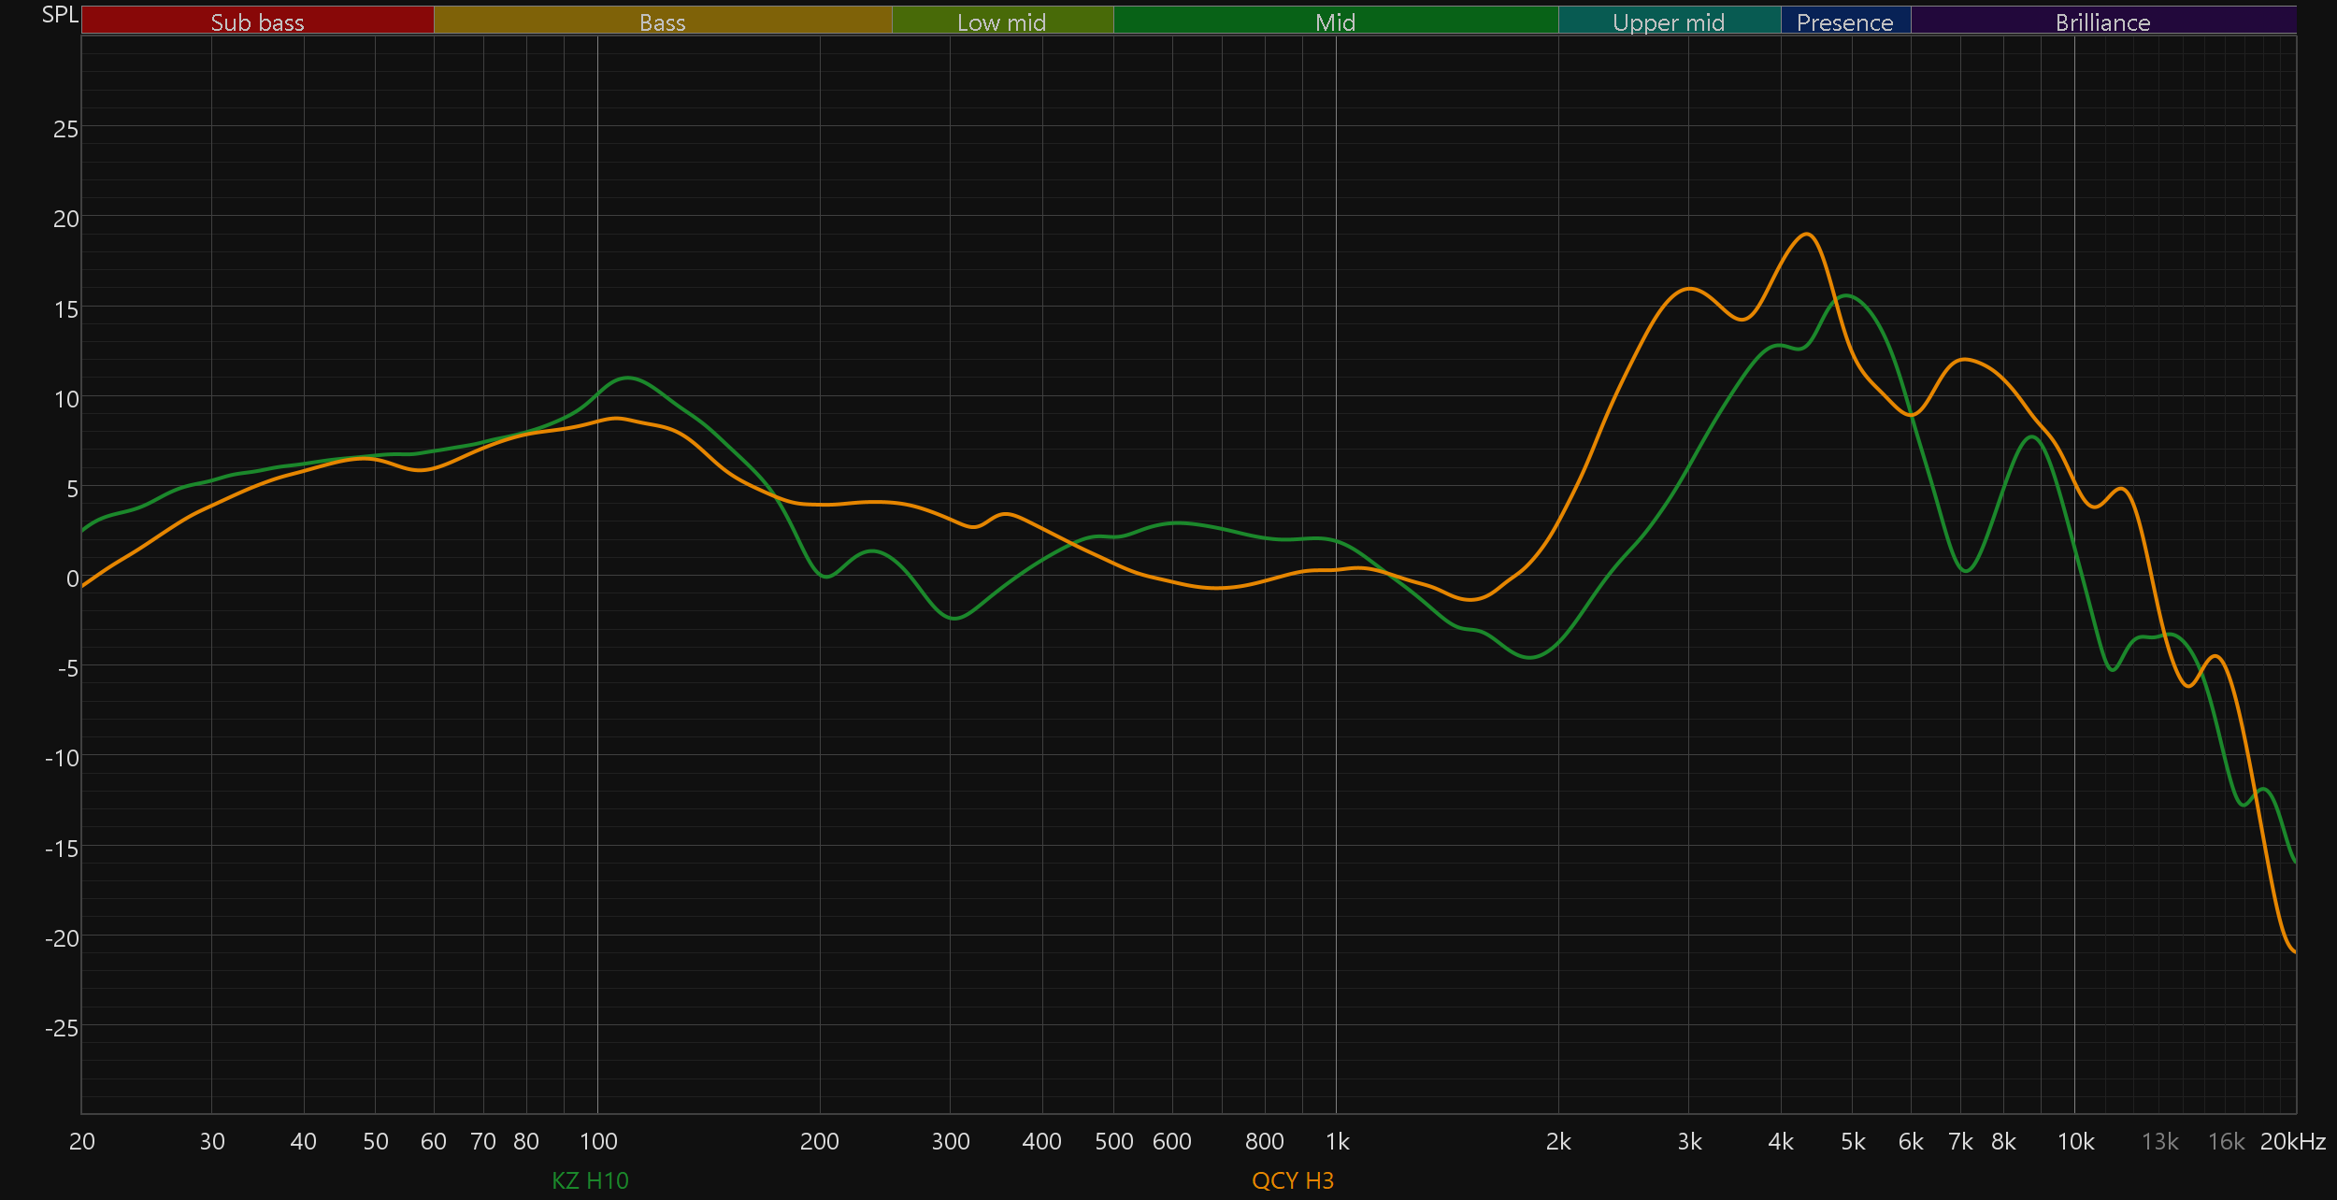Select the Mid band label

click(x=1335, y=21)
